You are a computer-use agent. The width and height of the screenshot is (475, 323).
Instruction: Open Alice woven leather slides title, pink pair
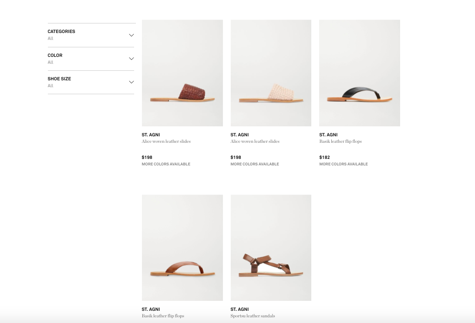point(255,141)
